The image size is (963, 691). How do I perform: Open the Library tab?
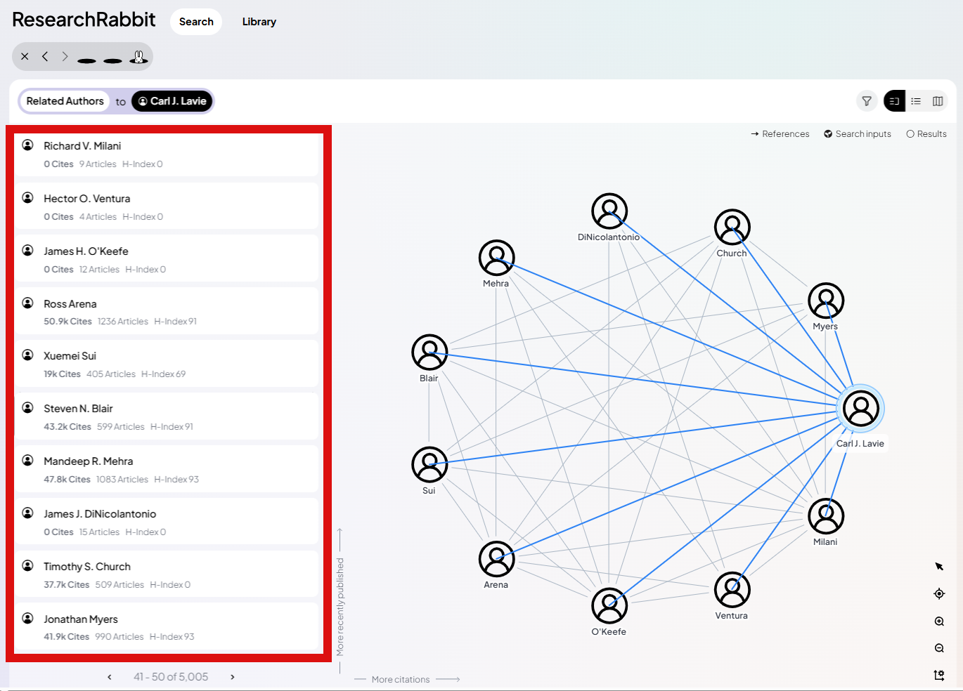259,22
